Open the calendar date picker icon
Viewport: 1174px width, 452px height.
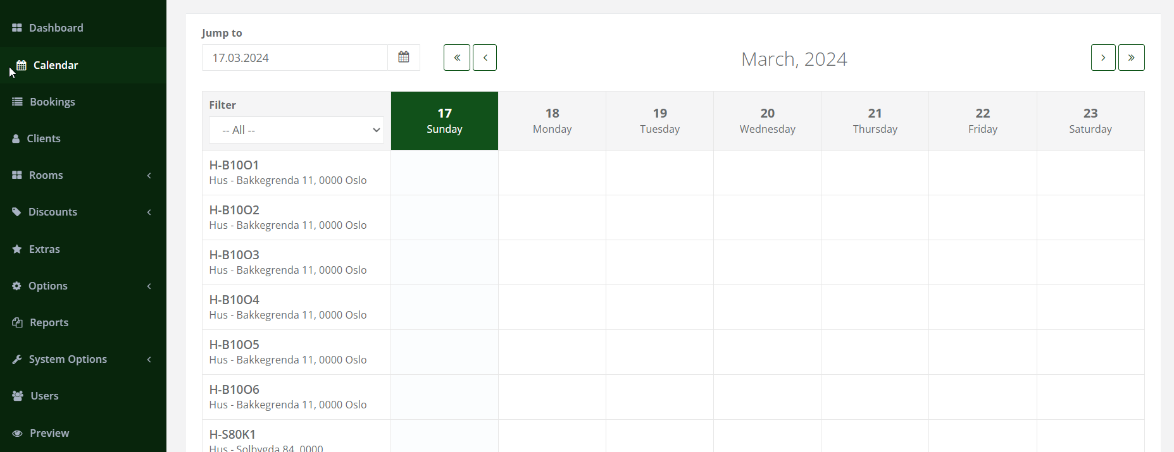pos(404,58)
